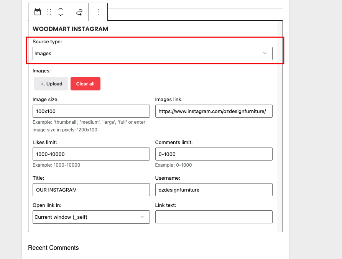Click the block drag handle dots
This screenshot has width=342, height=259.
tap(49, 12)
